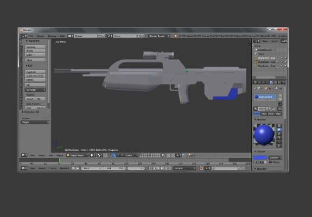Open the Render menu in info header
The height and width of the screenshot is (217, 312).
click(x=41, y=36)
